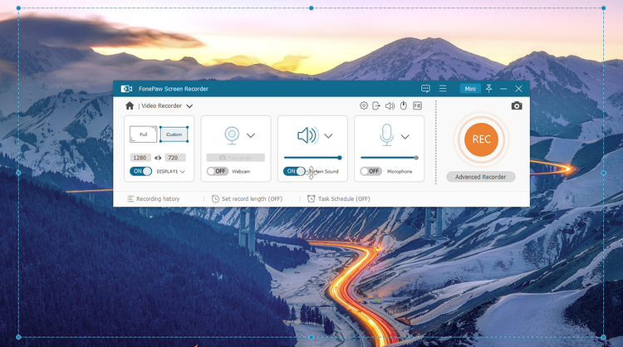Minimize the recorder window
Viewport: 623px width, 347px height.
tap(503, 89)
